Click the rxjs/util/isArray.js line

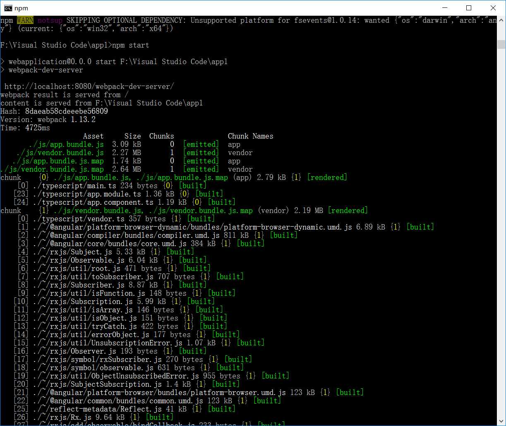click(x=118, y=310)
